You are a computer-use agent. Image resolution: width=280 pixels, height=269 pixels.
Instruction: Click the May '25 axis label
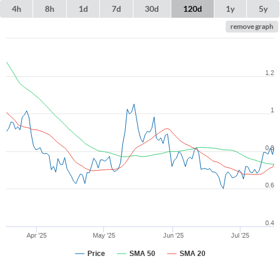pyautogui.click(x=104, y=235)
